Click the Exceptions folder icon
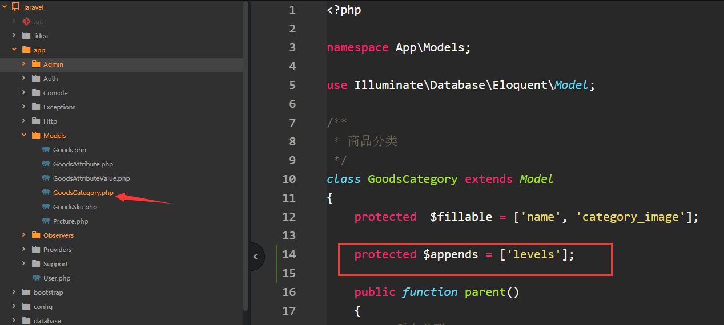This screenshot has width=724, height=325. pyautogui.click(x=36, y=107)
